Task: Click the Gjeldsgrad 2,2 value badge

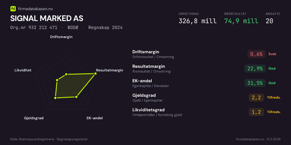Action: [x=256, y=98]
